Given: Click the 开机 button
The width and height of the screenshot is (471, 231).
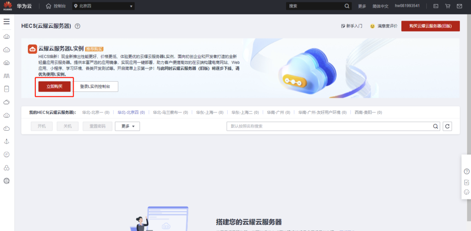Looking at the screenshot, I should click(x=42, y=126).
